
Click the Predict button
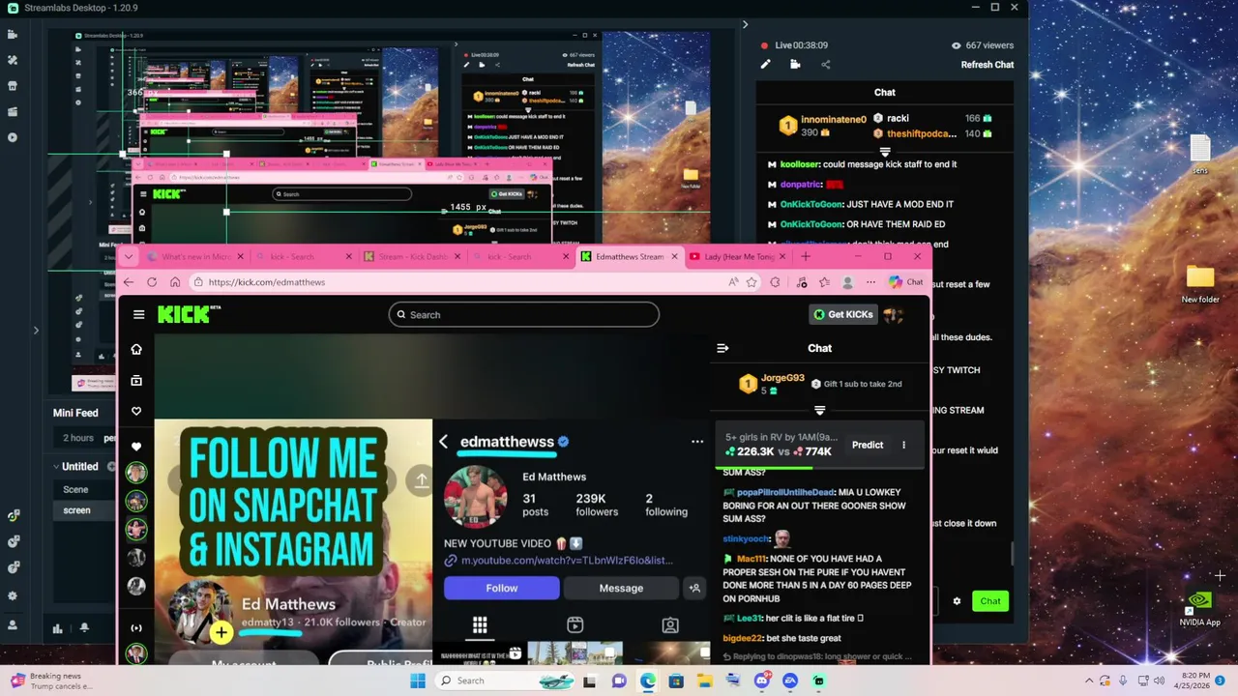868,445
